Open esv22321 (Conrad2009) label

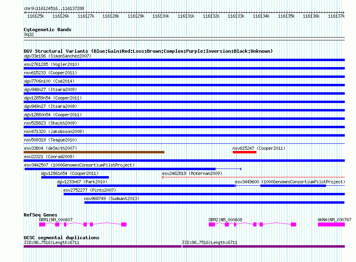pos(49,157)
